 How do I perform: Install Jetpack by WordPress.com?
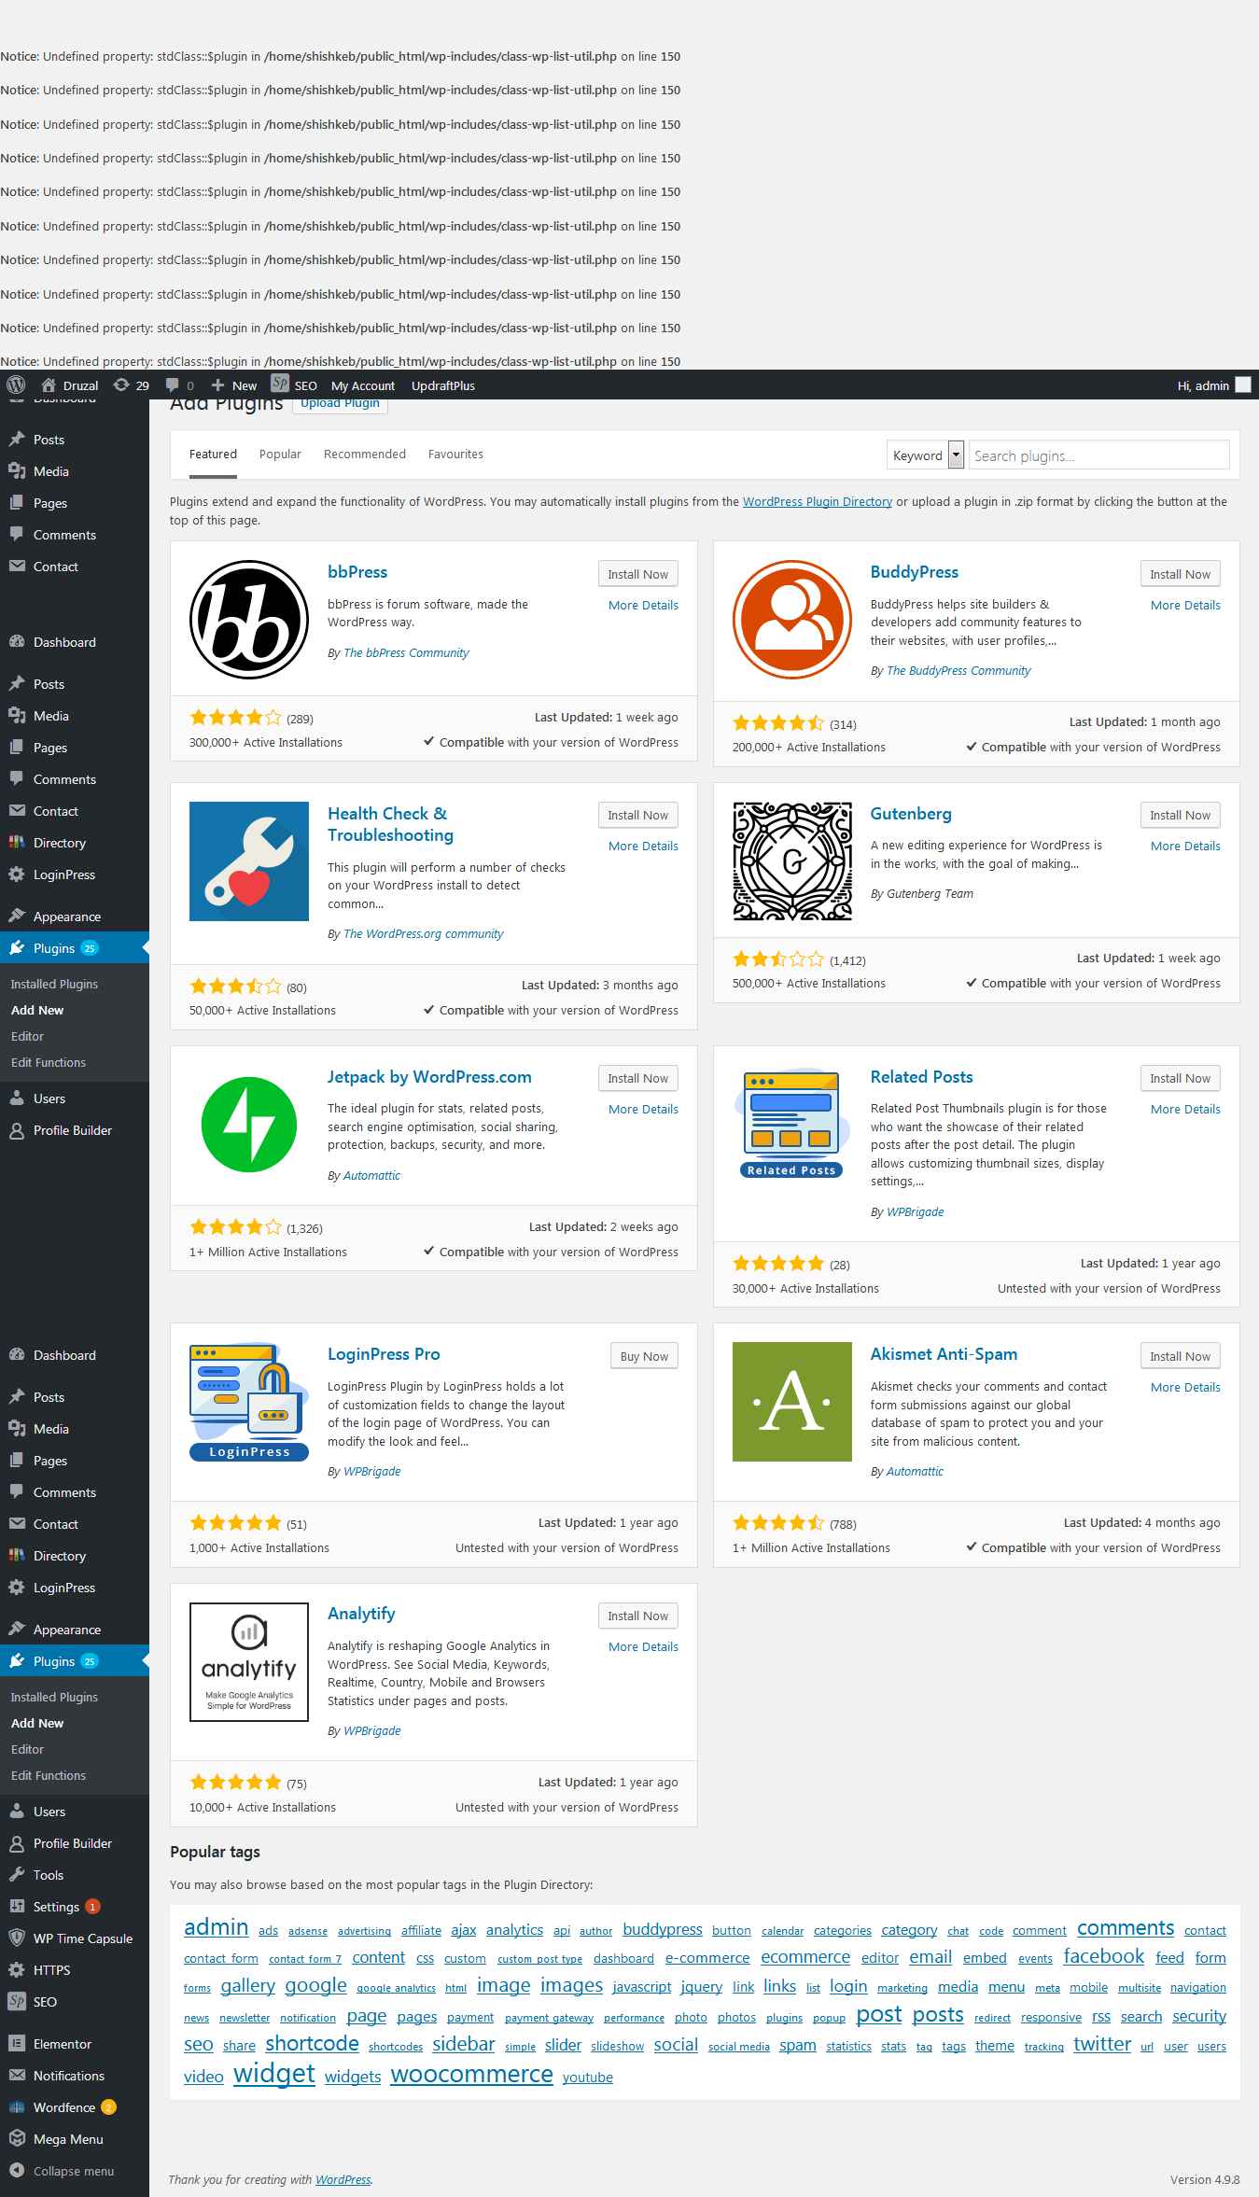point(638,1078)
